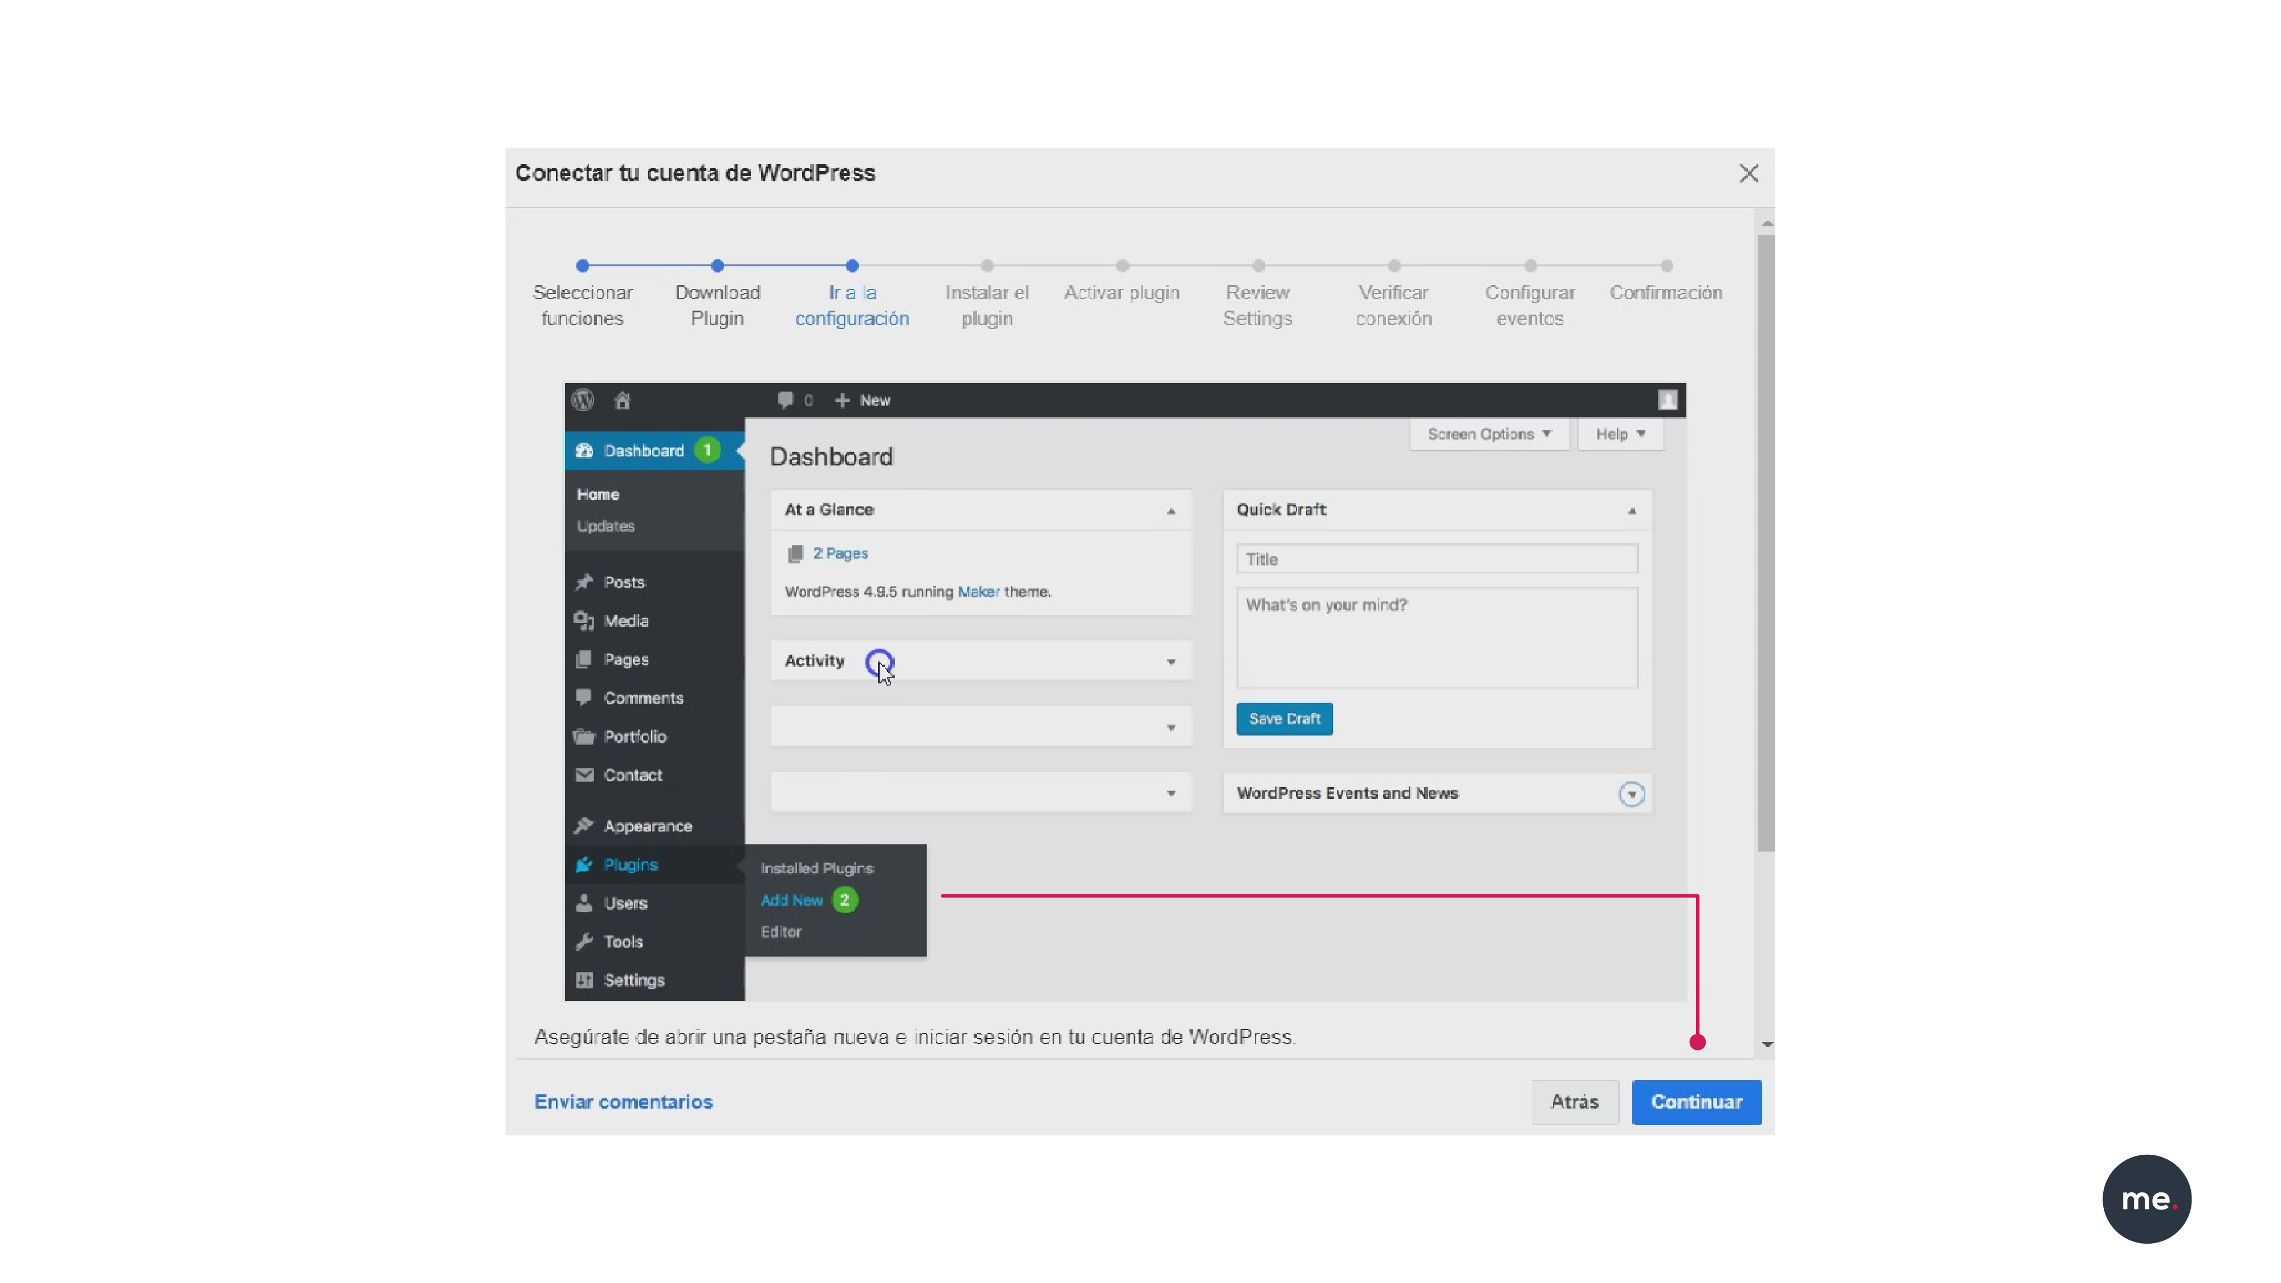Click the Download Plugin step dot
Image resolution: width=2281 pixels, height=1283 pixels.
click(x=717, y=266)
